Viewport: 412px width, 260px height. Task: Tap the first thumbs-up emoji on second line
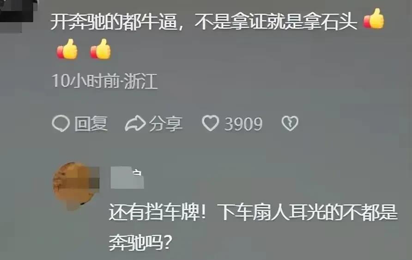[67, 49]
